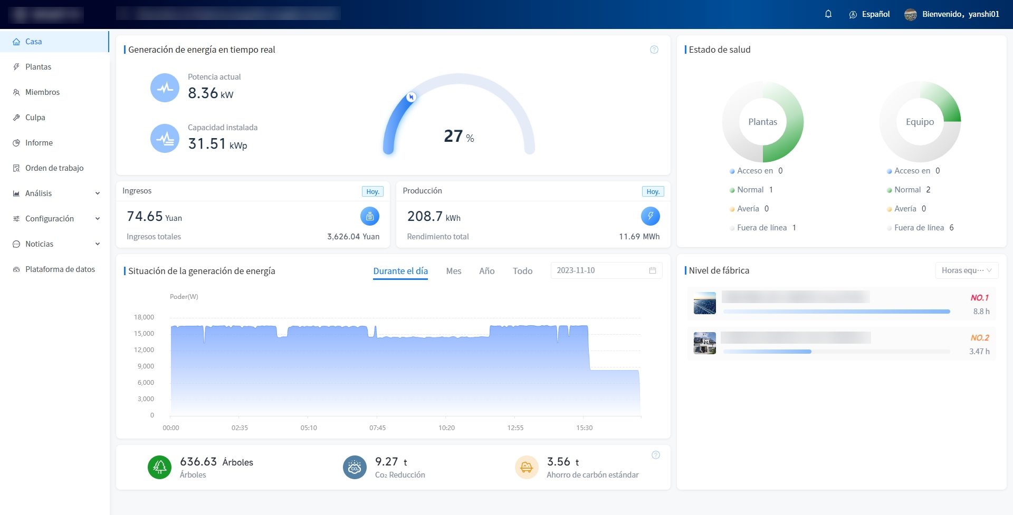Open the notification bell
The image size is (1013, 515).
point(828,14)
